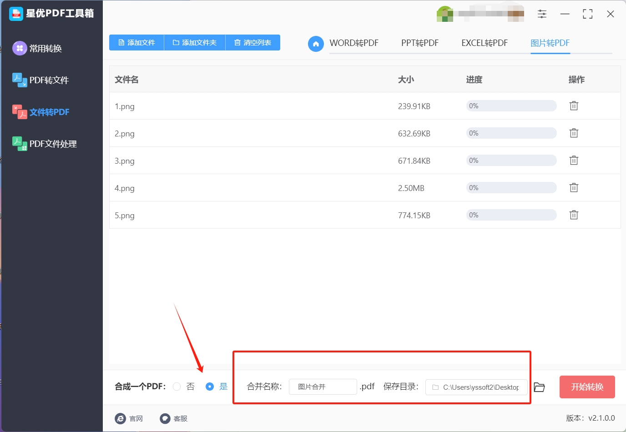Click the 大小 column header
626x432 pixels.
coord(406,80)
